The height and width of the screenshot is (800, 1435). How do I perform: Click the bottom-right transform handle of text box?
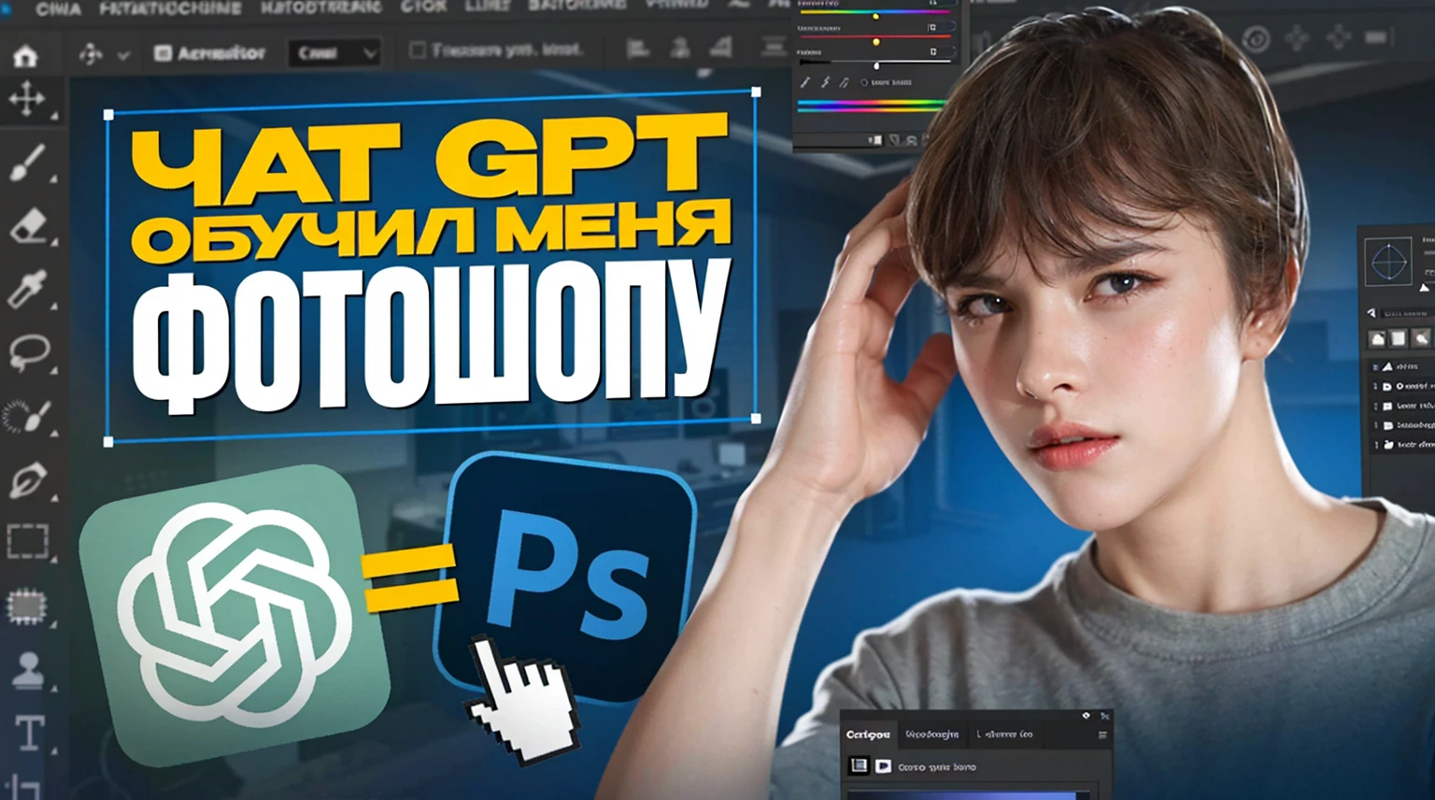point(756,418)
